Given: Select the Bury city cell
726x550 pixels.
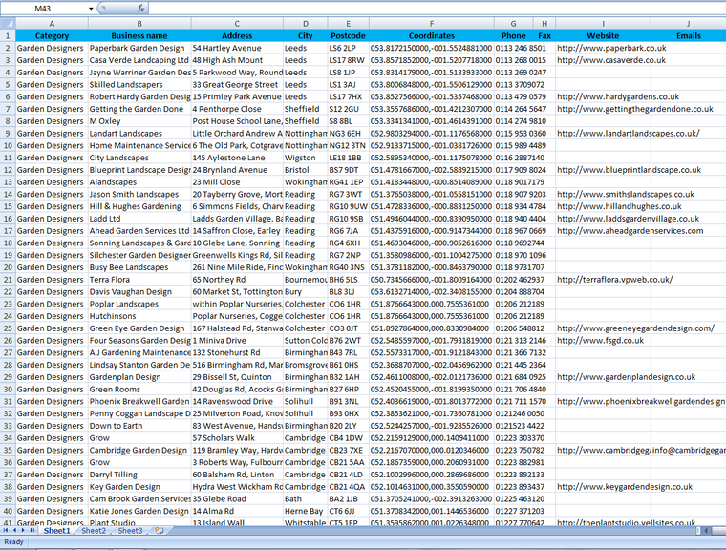Looking at the screenshot, I should point(306,291).
